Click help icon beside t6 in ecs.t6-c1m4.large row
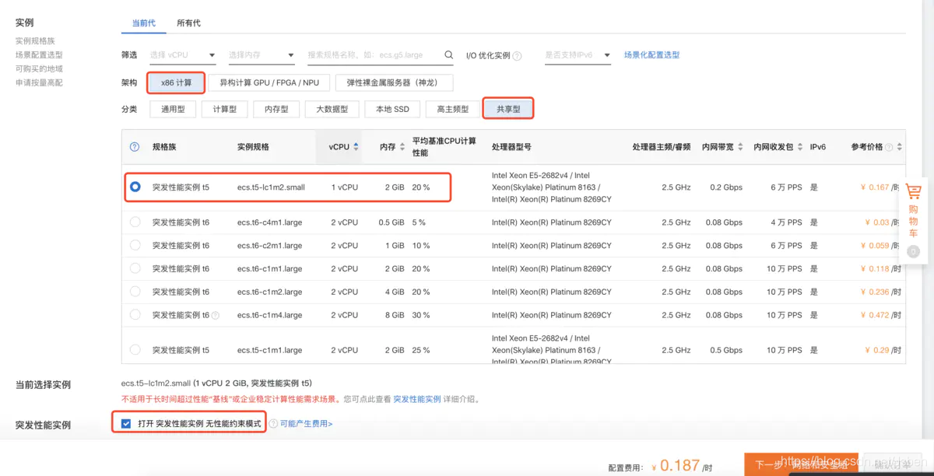This screenshot has width=934, height=476. (216, 316)
